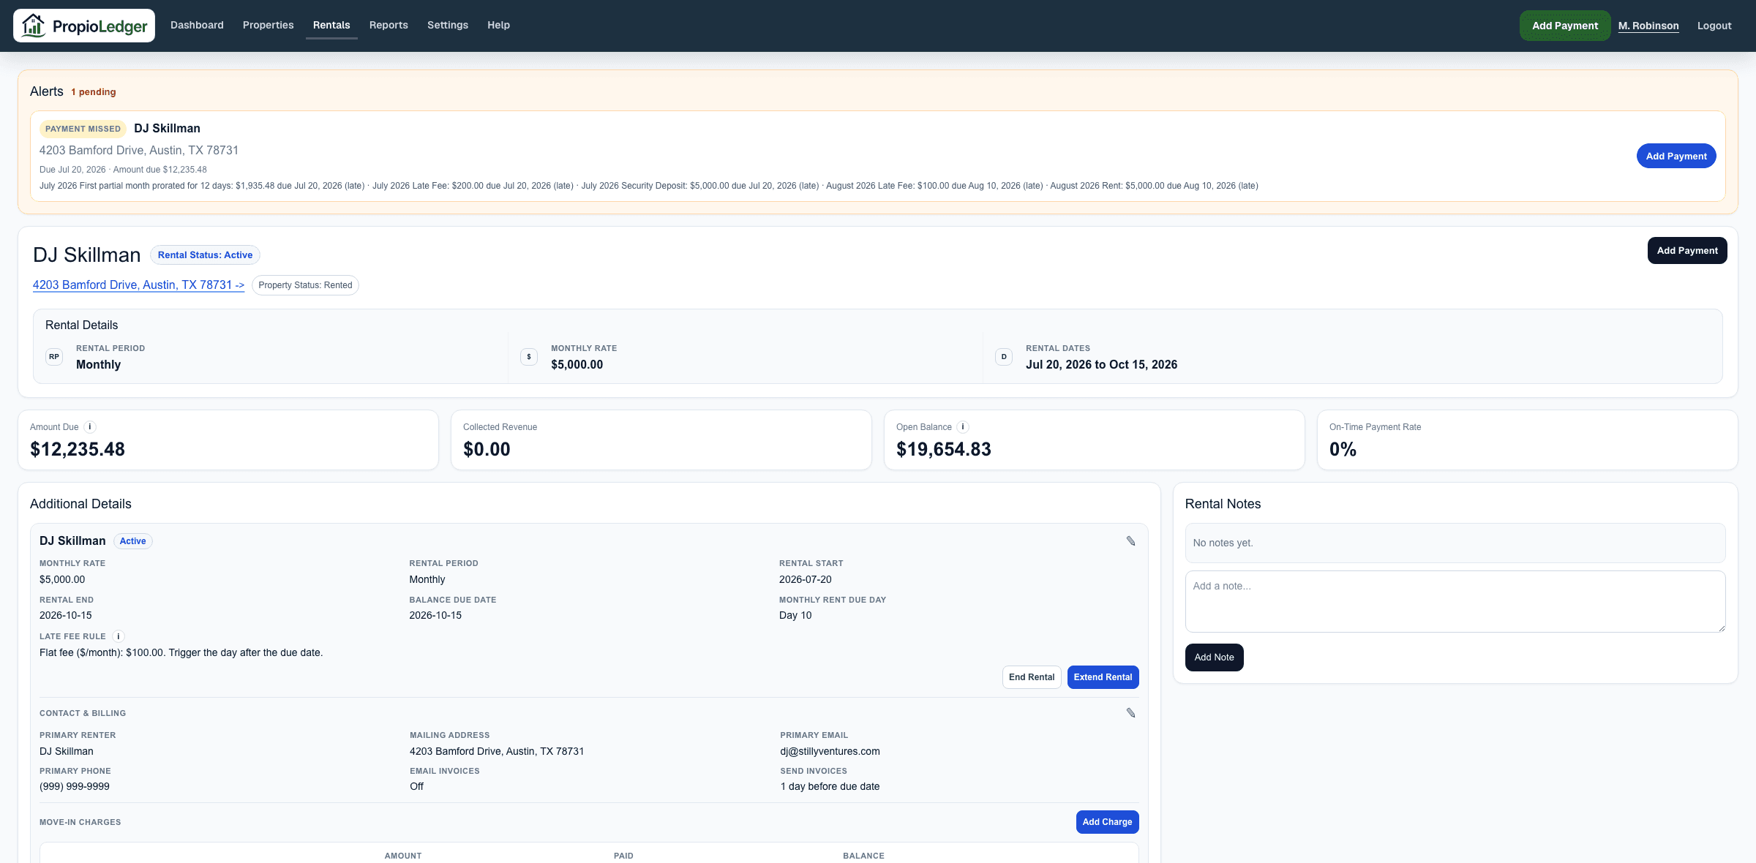Open the Settings nav item

point(448,25)
